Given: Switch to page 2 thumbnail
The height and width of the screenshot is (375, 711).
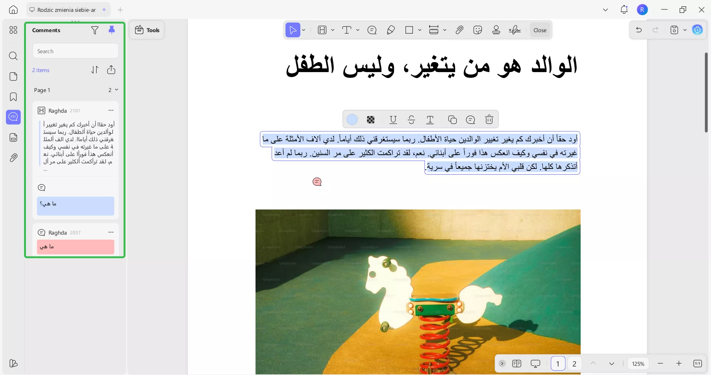Looking at the screenshot, I should 574,364.
